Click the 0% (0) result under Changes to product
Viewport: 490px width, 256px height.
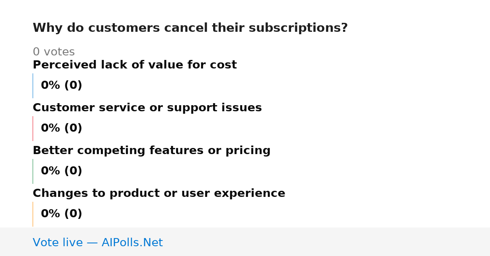tap(61, 214)
